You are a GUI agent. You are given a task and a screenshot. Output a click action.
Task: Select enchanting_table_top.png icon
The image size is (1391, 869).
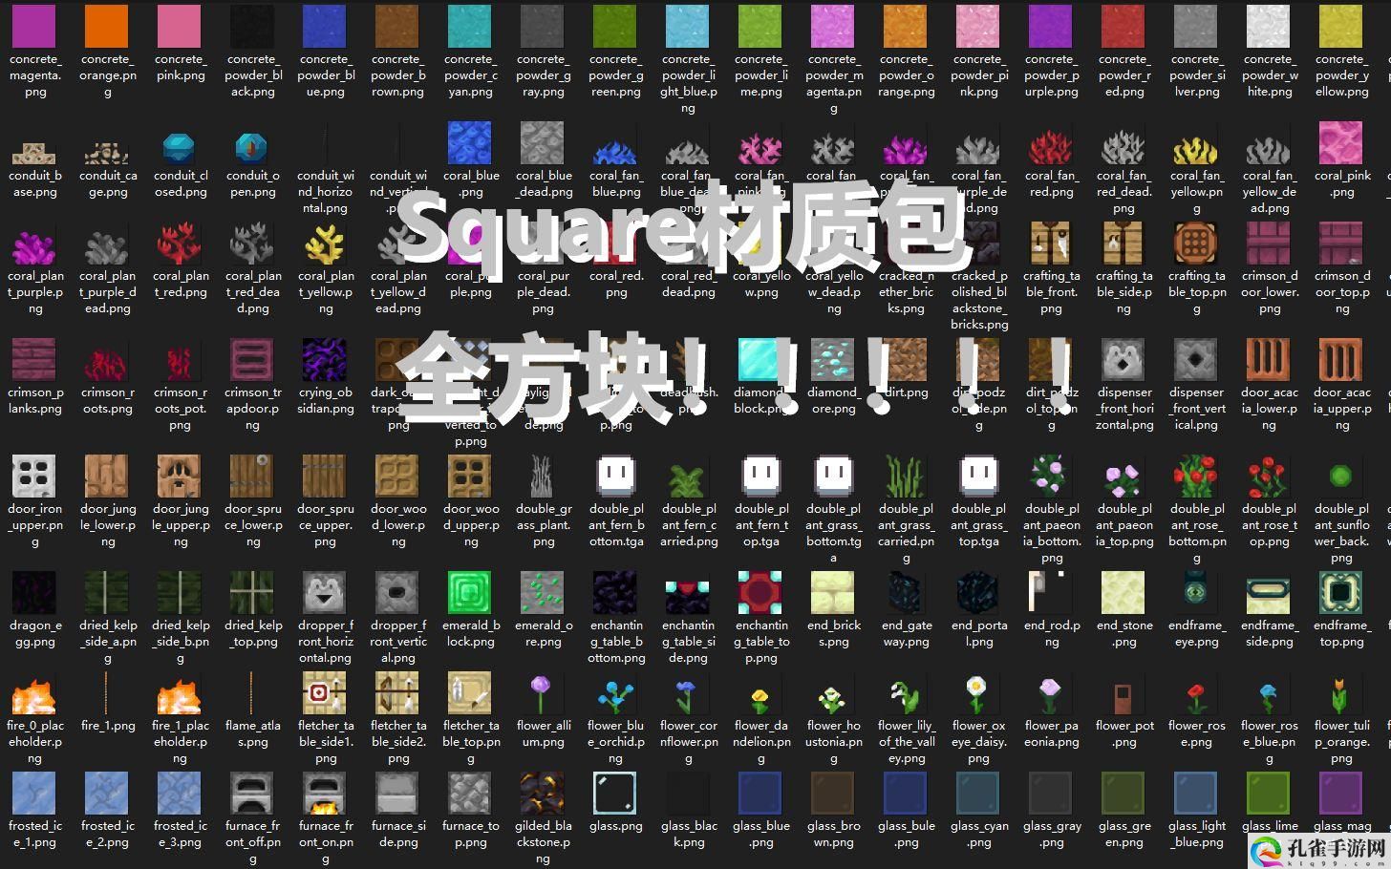pos(760,592)
